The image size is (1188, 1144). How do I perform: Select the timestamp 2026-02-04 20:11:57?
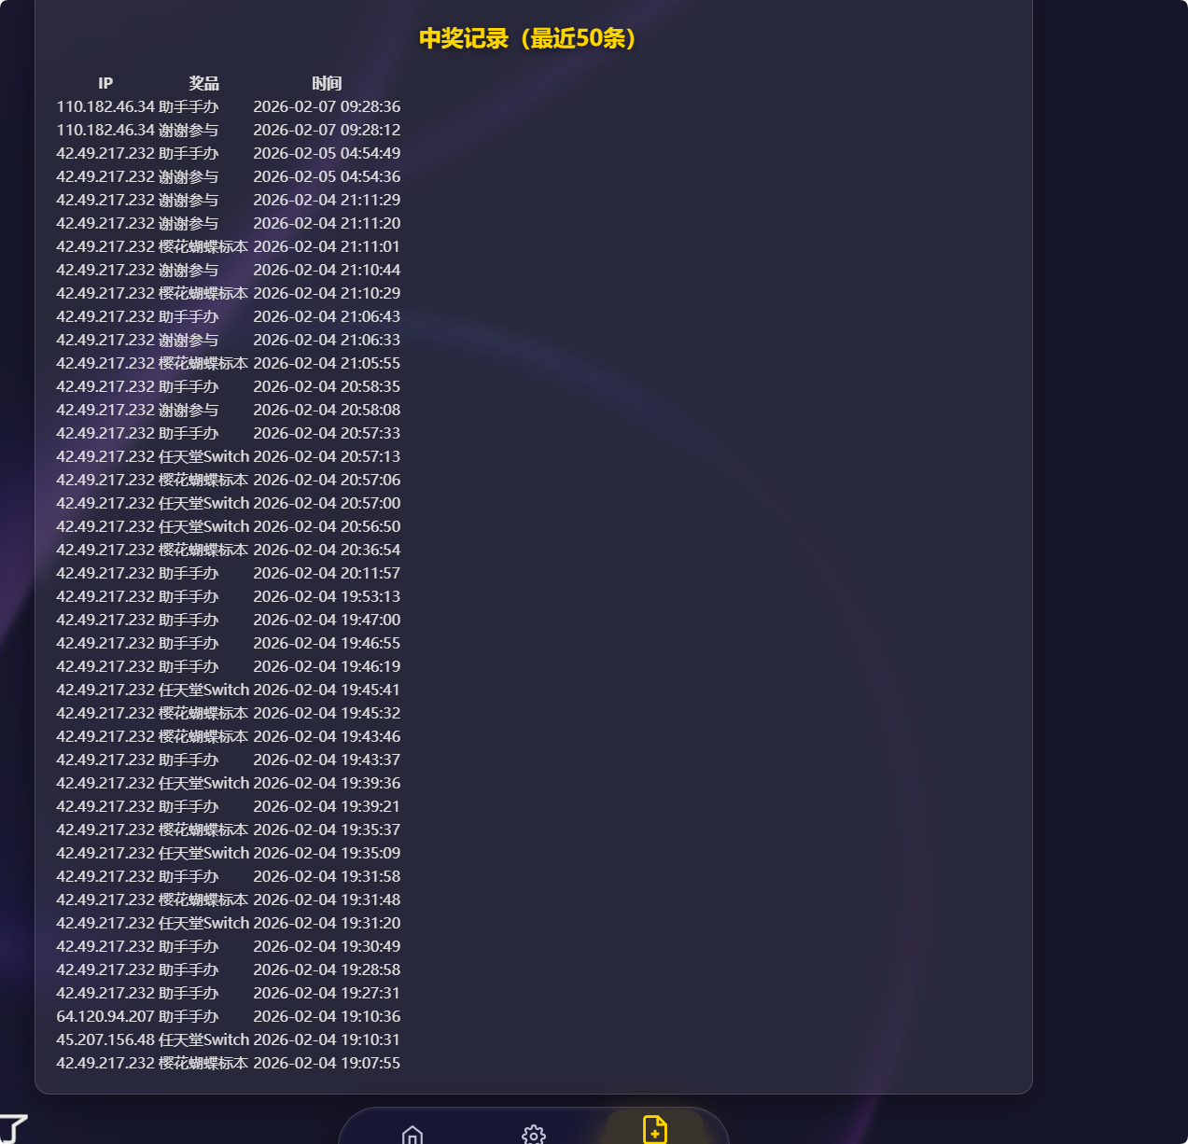click(327, 573)
